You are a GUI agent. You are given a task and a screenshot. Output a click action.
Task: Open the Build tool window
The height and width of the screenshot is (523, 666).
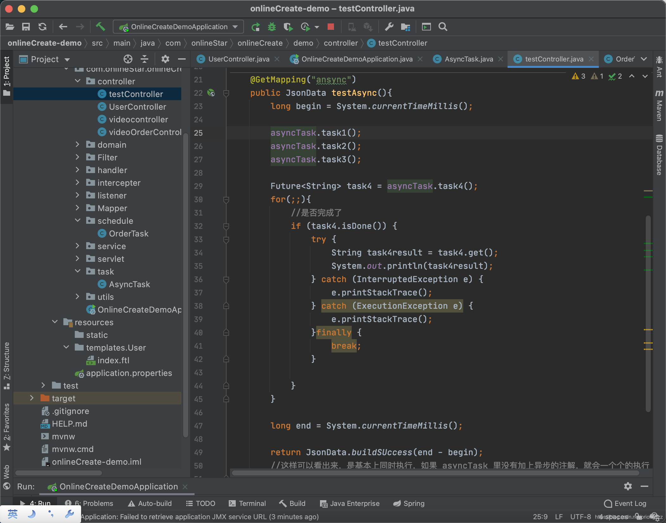[x=292, y=503]
